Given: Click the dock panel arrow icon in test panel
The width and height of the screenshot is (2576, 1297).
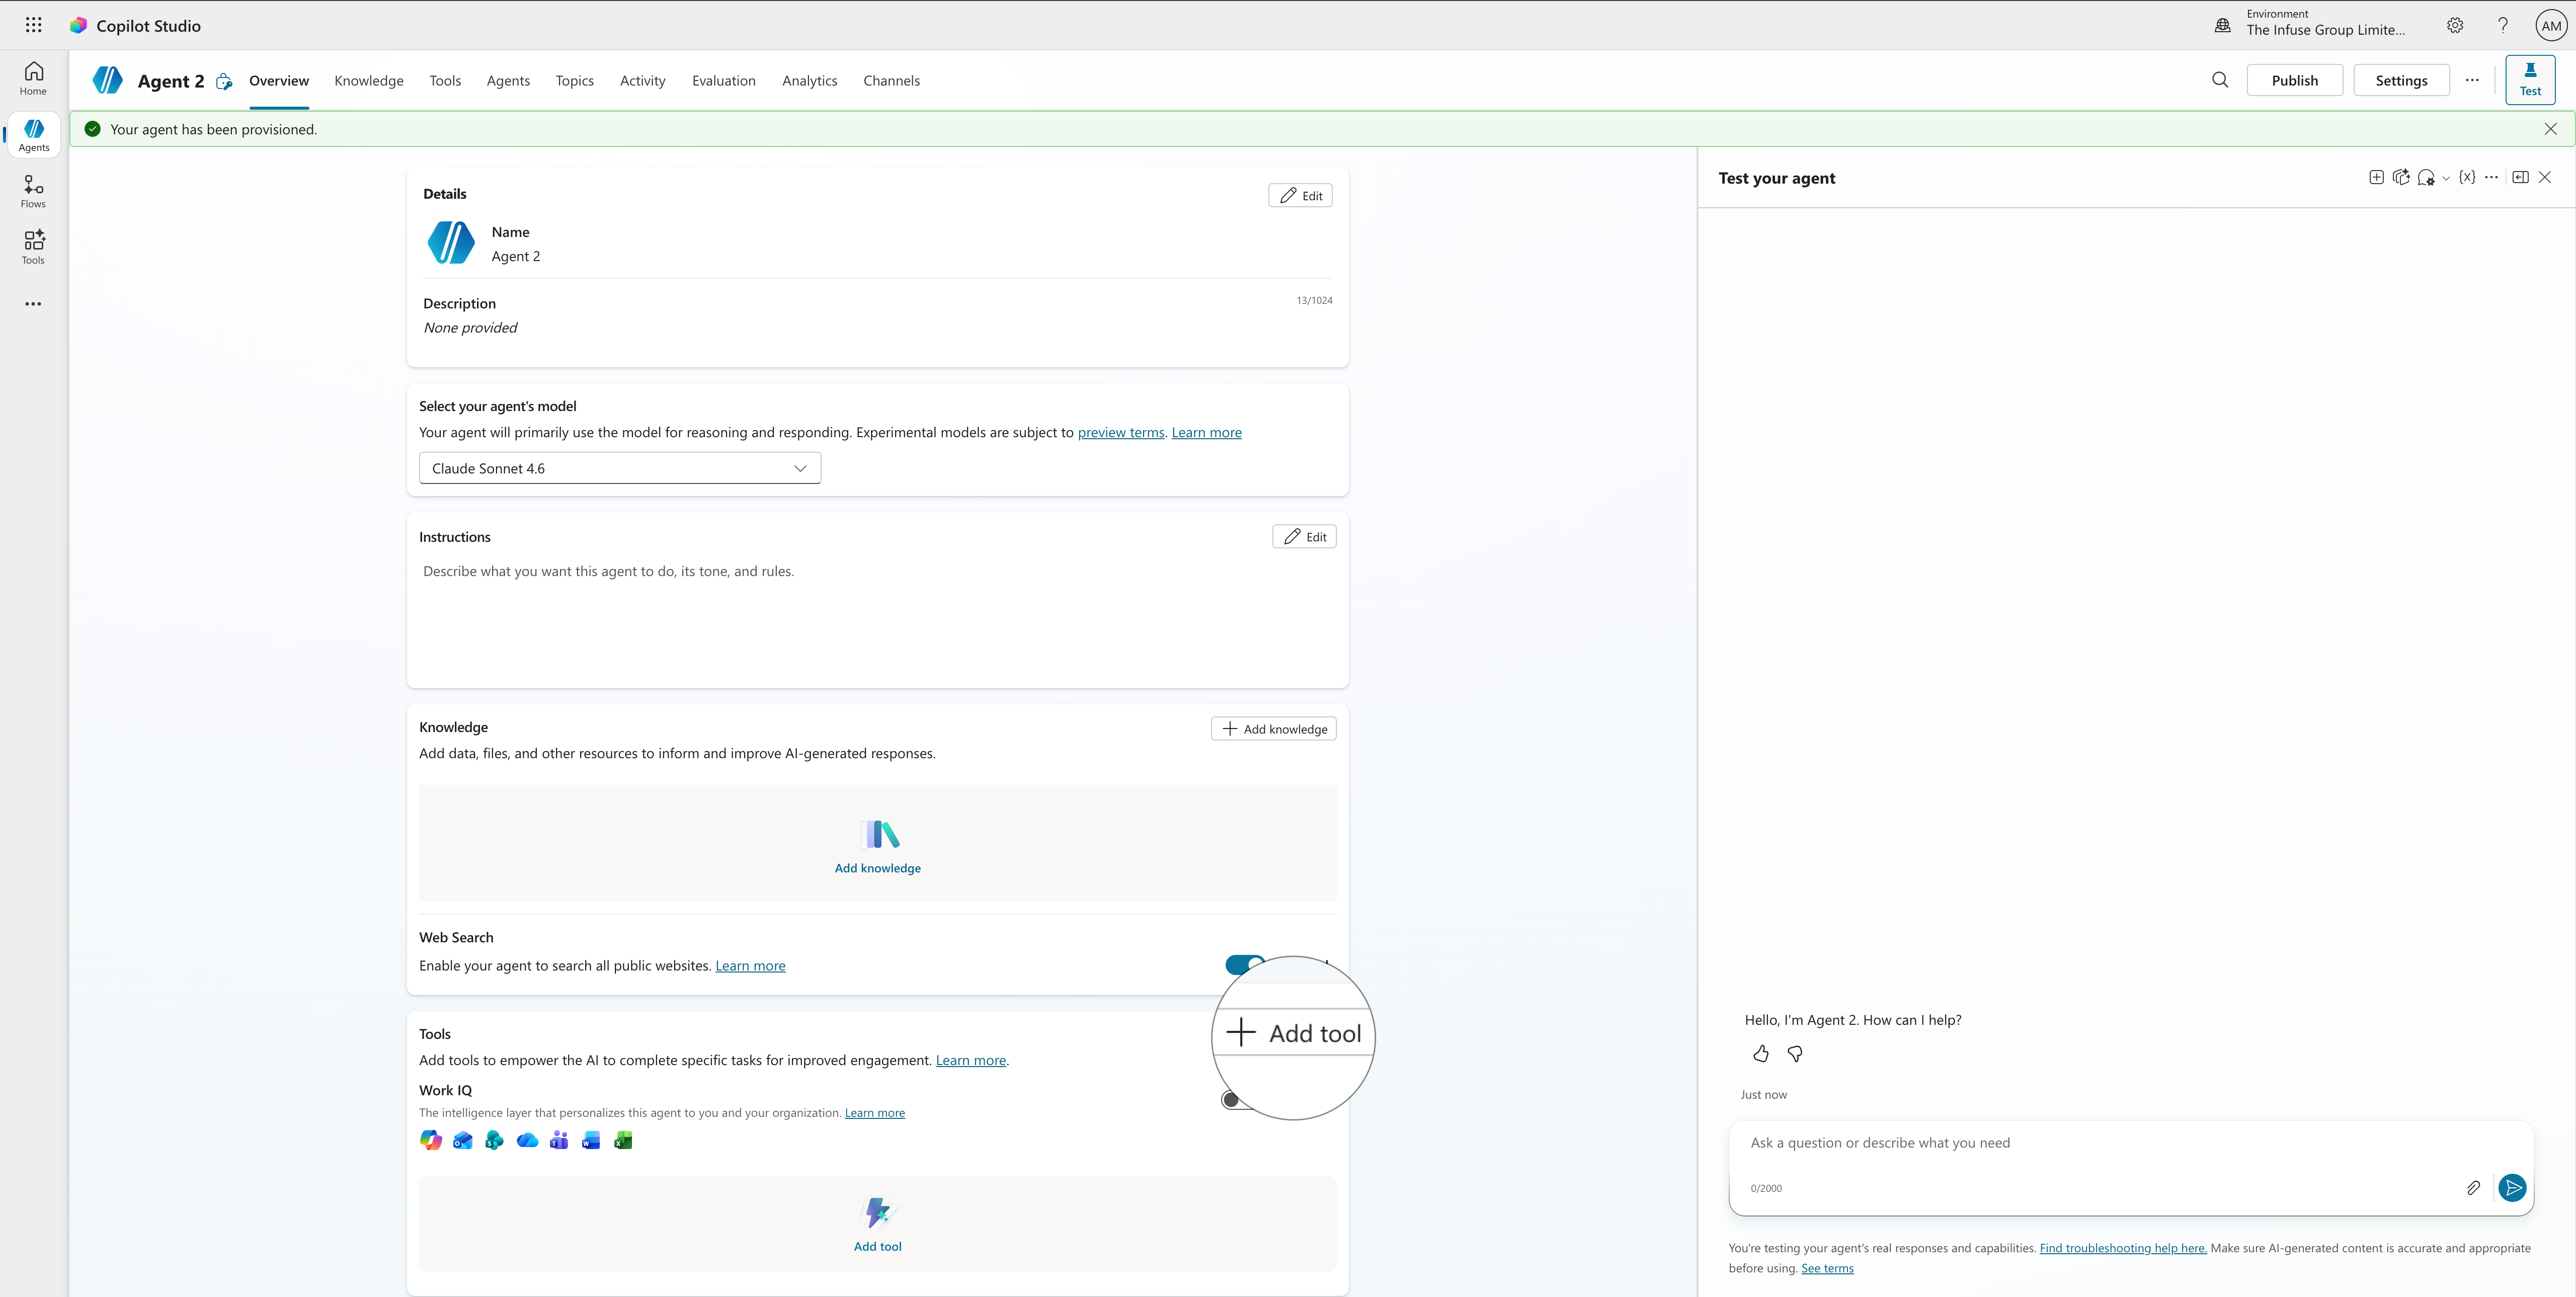Looking at the screenshot, I should (2520, 177).
